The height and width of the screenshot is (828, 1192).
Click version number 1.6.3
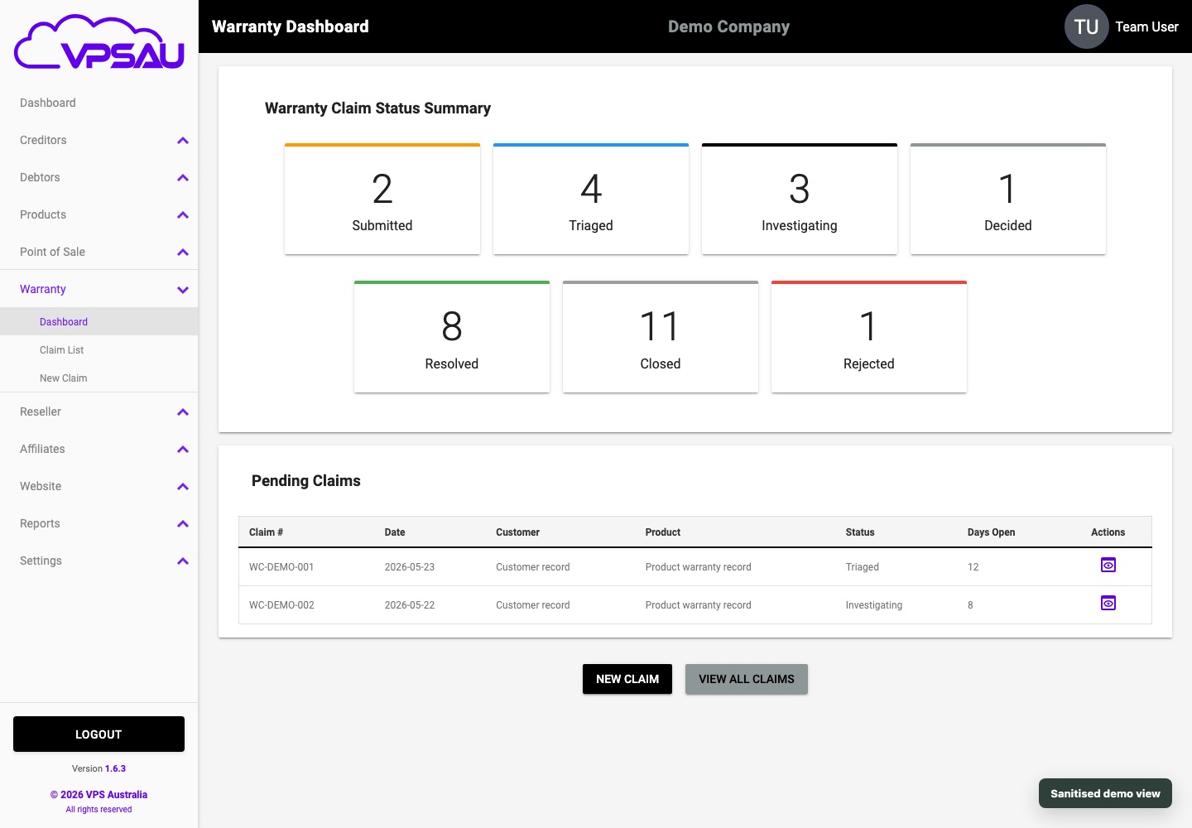tap(116, 768)
